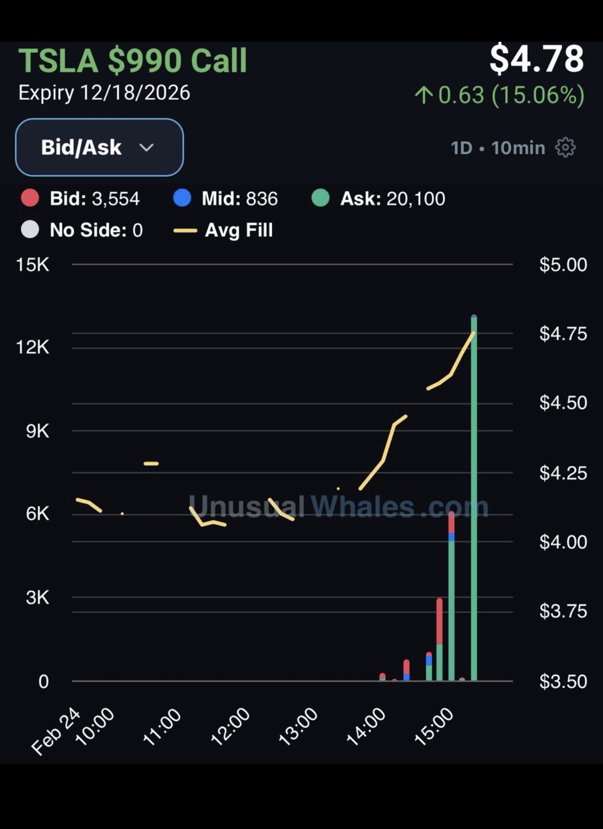Screen dimensions: 603x829
Task: Click the tallest green bar after 15:00
Action: pos(474,498)
